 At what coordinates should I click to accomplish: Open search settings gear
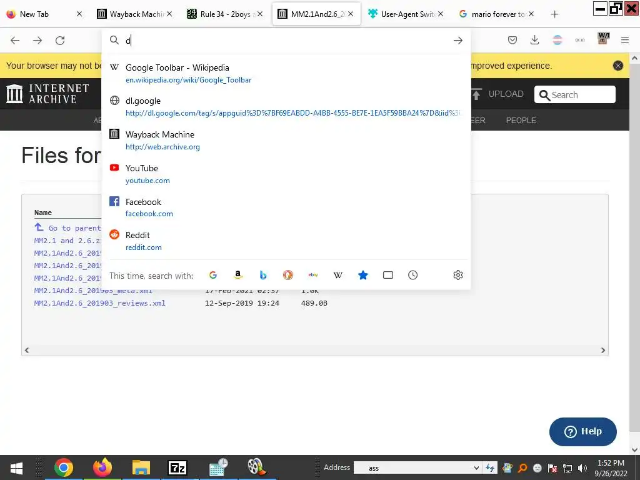pos(458,275)
